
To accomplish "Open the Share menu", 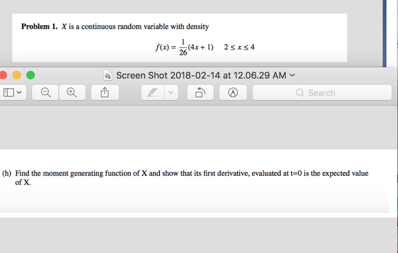I will 105,92.
